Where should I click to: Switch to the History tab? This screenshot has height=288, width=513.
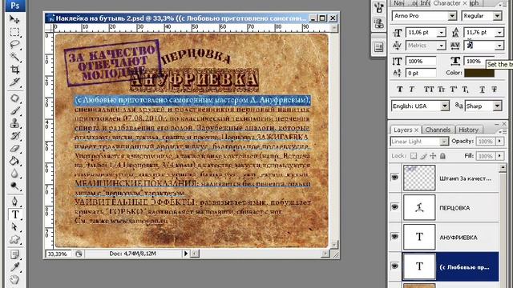(x=468, y=130)
